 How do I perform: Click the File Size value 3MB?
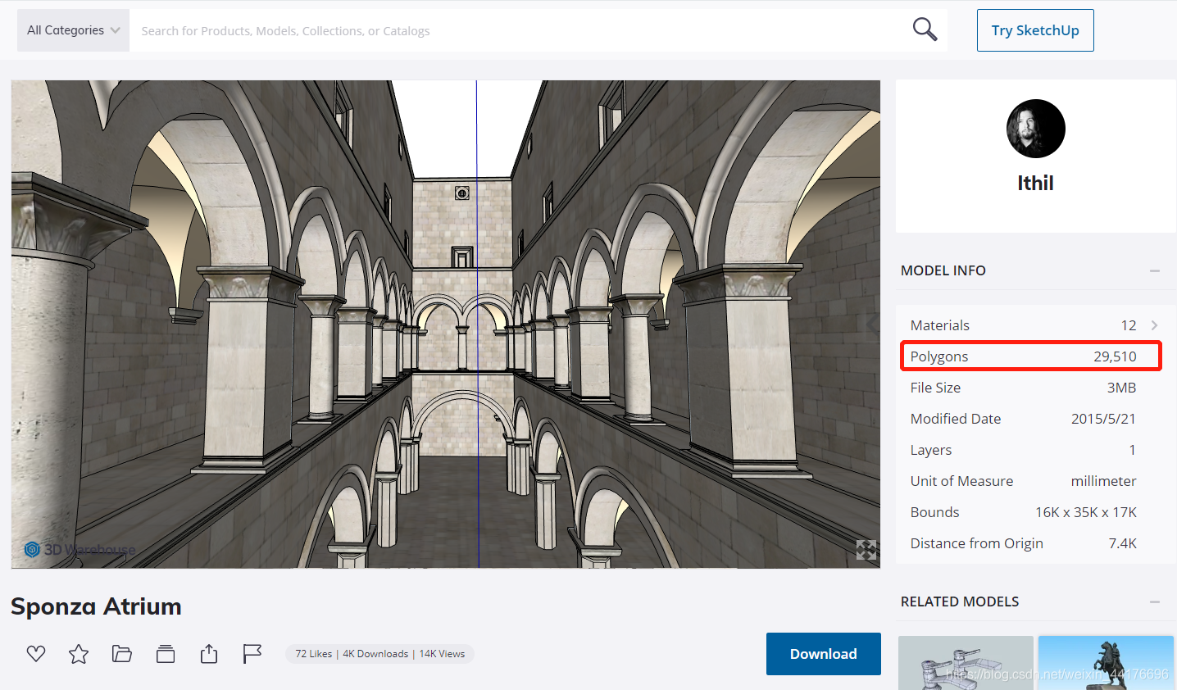[x=1121, y=388]
